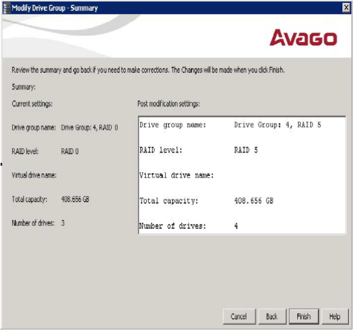Click the Finish button
The height and width of the screenshot is (330, 353).
click(303, 316)
